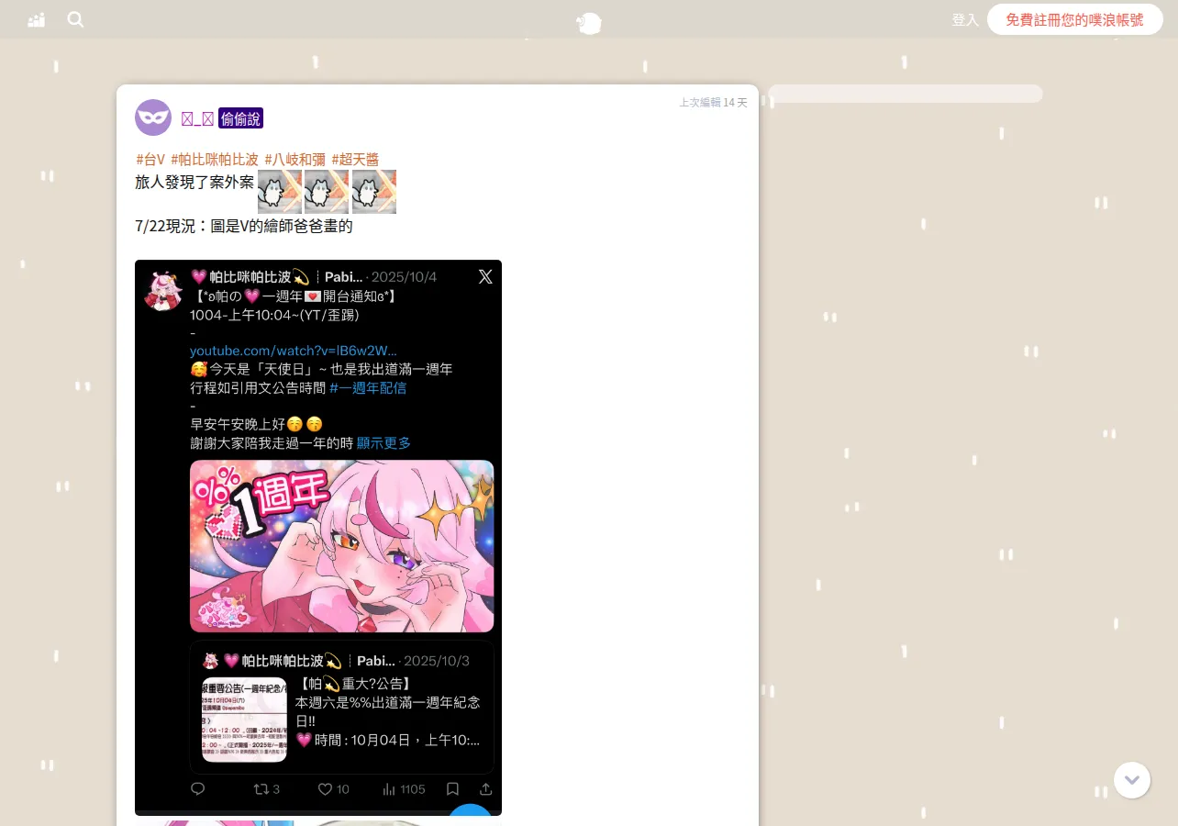The width and height of the screenshot is (1178, 826).
Task: Open the #八岐和彌 hashtag
Action: (294, 159)
